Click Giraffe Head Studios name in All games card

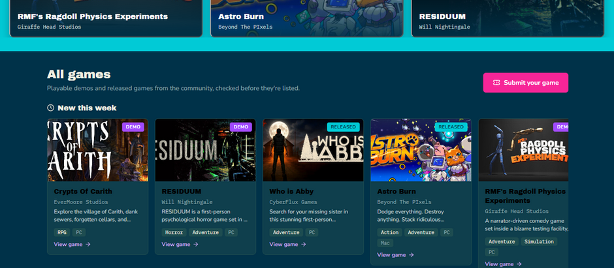(517, 211)
